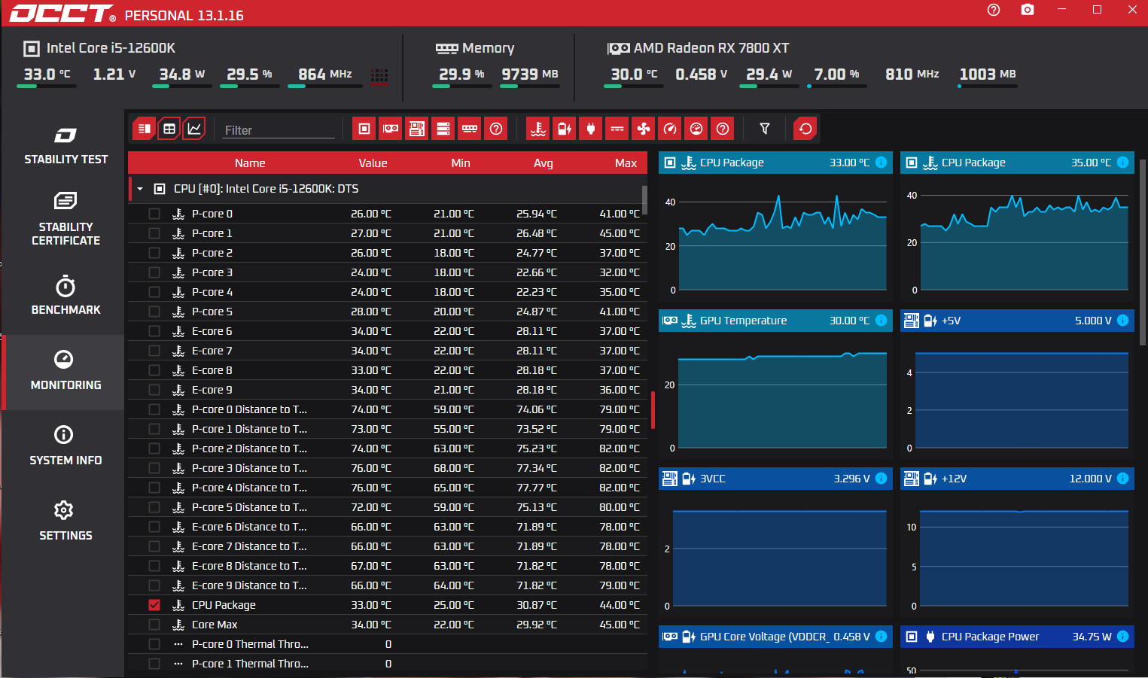Toggle the CPU sensor filter in the toolbar
Screen dimensions: 1148x678
point(364,129)
